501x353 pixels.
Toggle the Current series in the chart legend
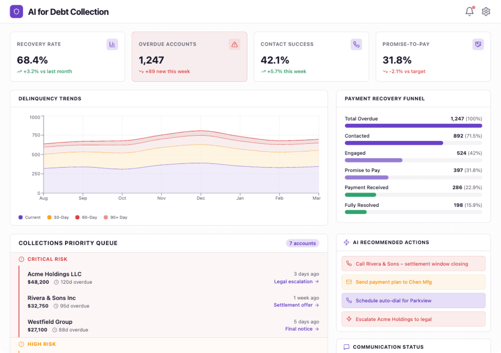[x=29, y=217]
